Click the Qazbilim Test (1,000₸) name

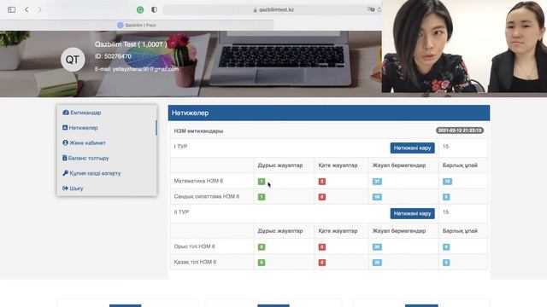tap(131, 44)
